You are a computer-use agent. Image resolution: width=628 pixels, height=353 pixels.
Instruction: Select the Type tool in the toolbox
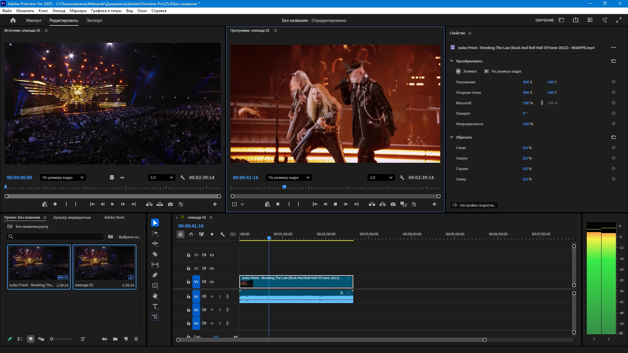155,306
